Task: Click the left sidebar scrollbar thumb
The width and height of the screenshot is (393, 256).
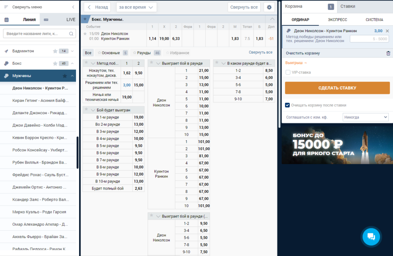Action: [78, 153]
